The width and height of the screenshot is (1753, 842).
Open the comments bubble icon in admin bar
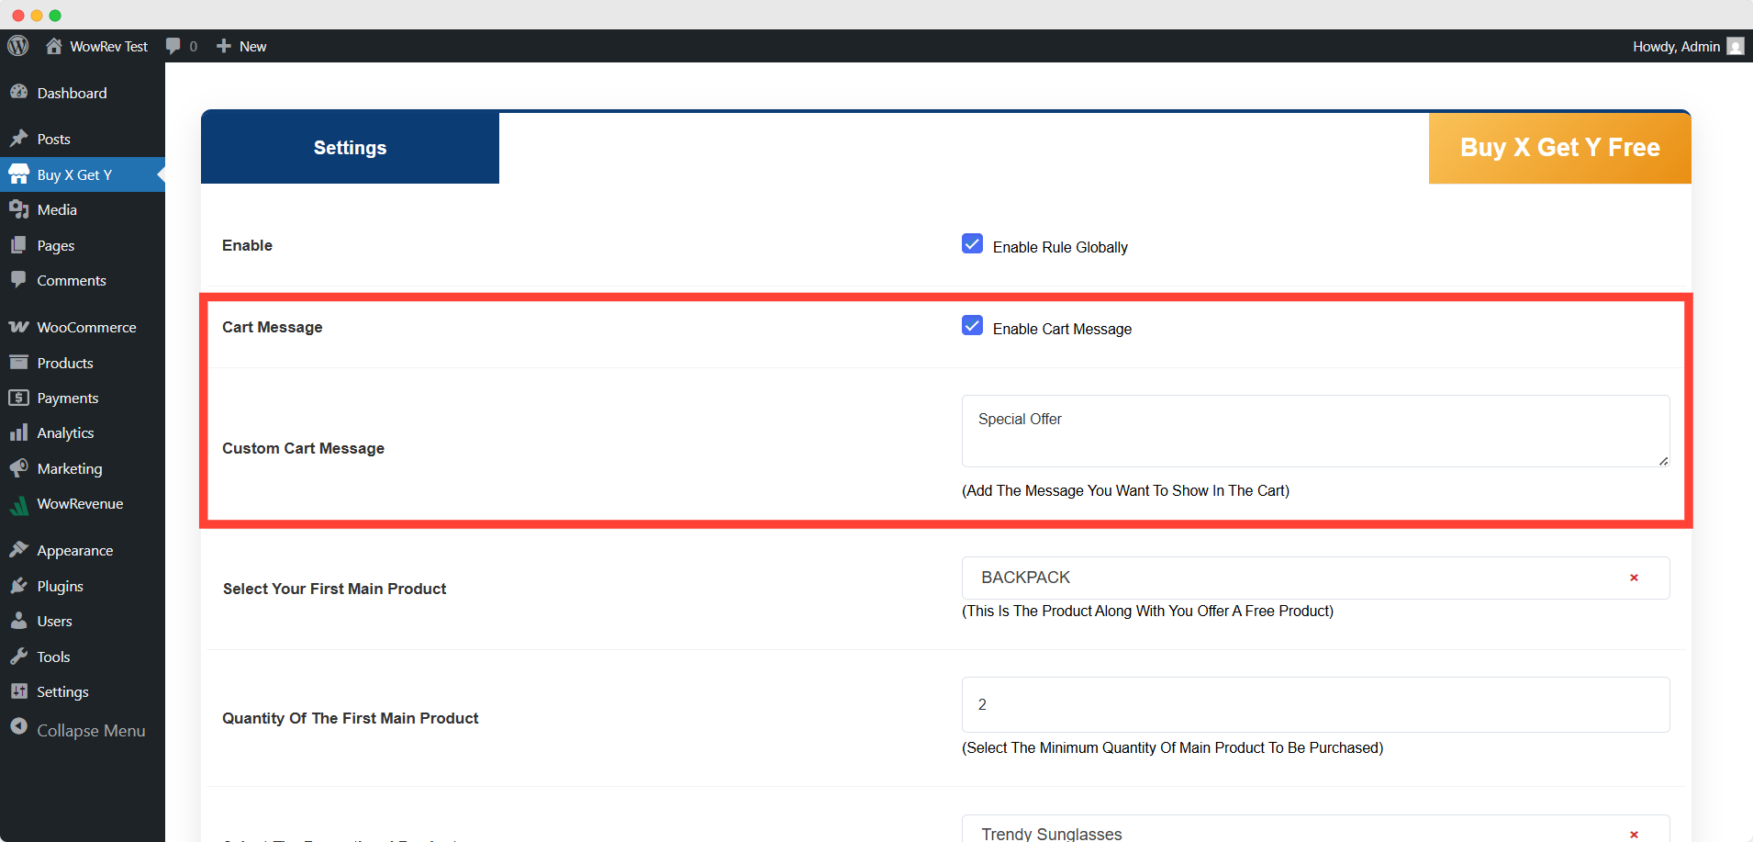173,46
